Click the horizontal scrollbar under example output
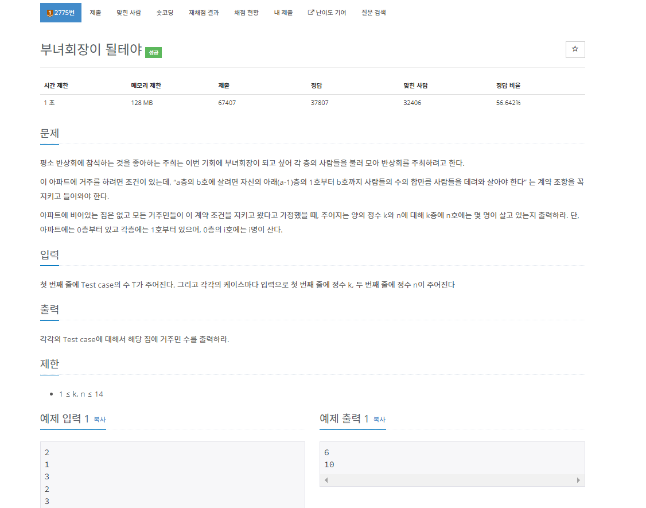 452,480
